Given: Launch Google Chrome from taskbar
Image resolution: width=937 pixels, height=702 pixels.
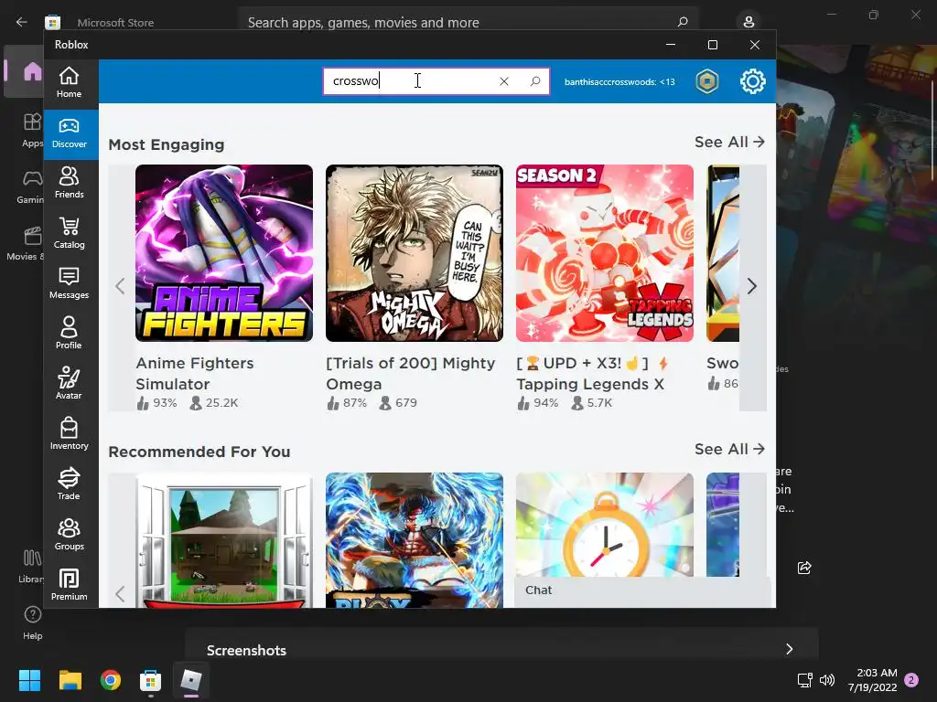Looking at the screenshot, I should (110, 680).
